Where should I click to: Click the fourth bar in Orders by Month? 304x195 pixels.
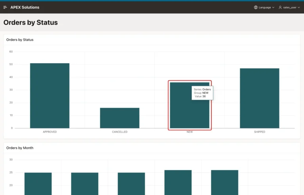178,183
